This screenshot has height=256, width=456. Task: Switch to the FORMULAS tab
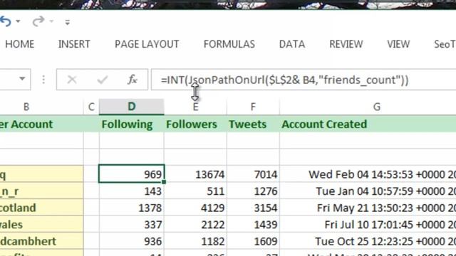tap(229, 44)
